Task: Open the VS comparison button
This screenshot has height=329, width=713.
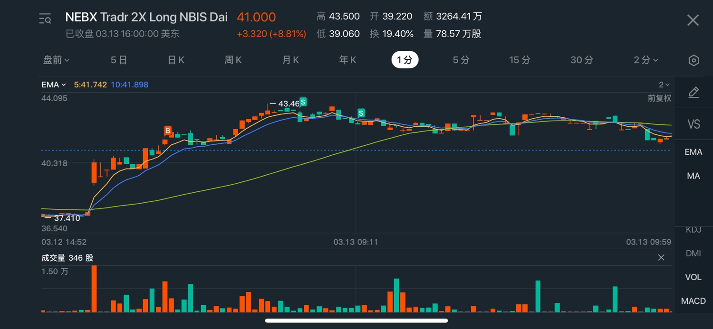Action: click(693, 124)
